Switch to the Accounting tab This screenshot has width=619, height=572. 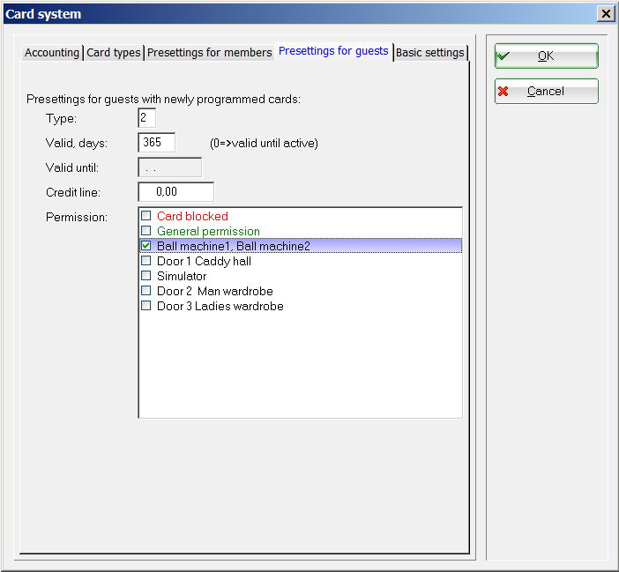pyautogui.click(x=52, y=53)
